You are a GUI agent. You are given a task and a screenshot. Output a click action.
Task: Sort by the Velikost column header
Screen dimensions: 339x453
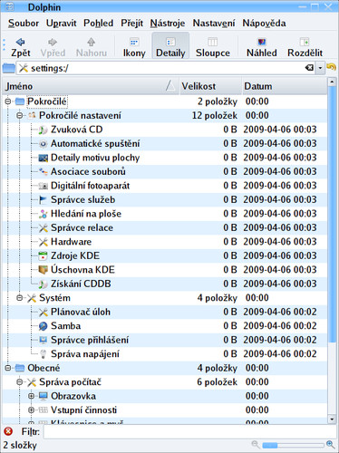pos(210,86)
